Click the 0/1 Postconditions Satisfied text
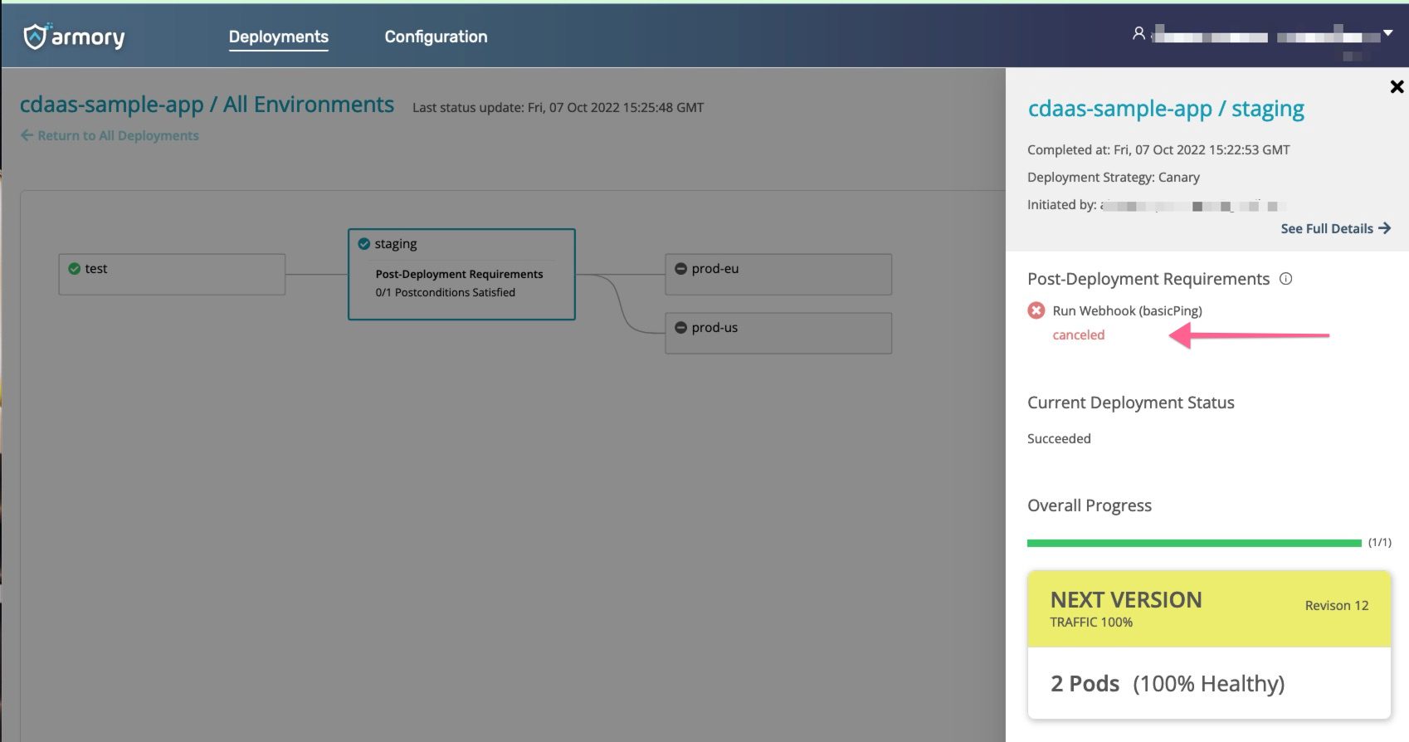Viewport: 1409px width, 742px height. (445, 292)
